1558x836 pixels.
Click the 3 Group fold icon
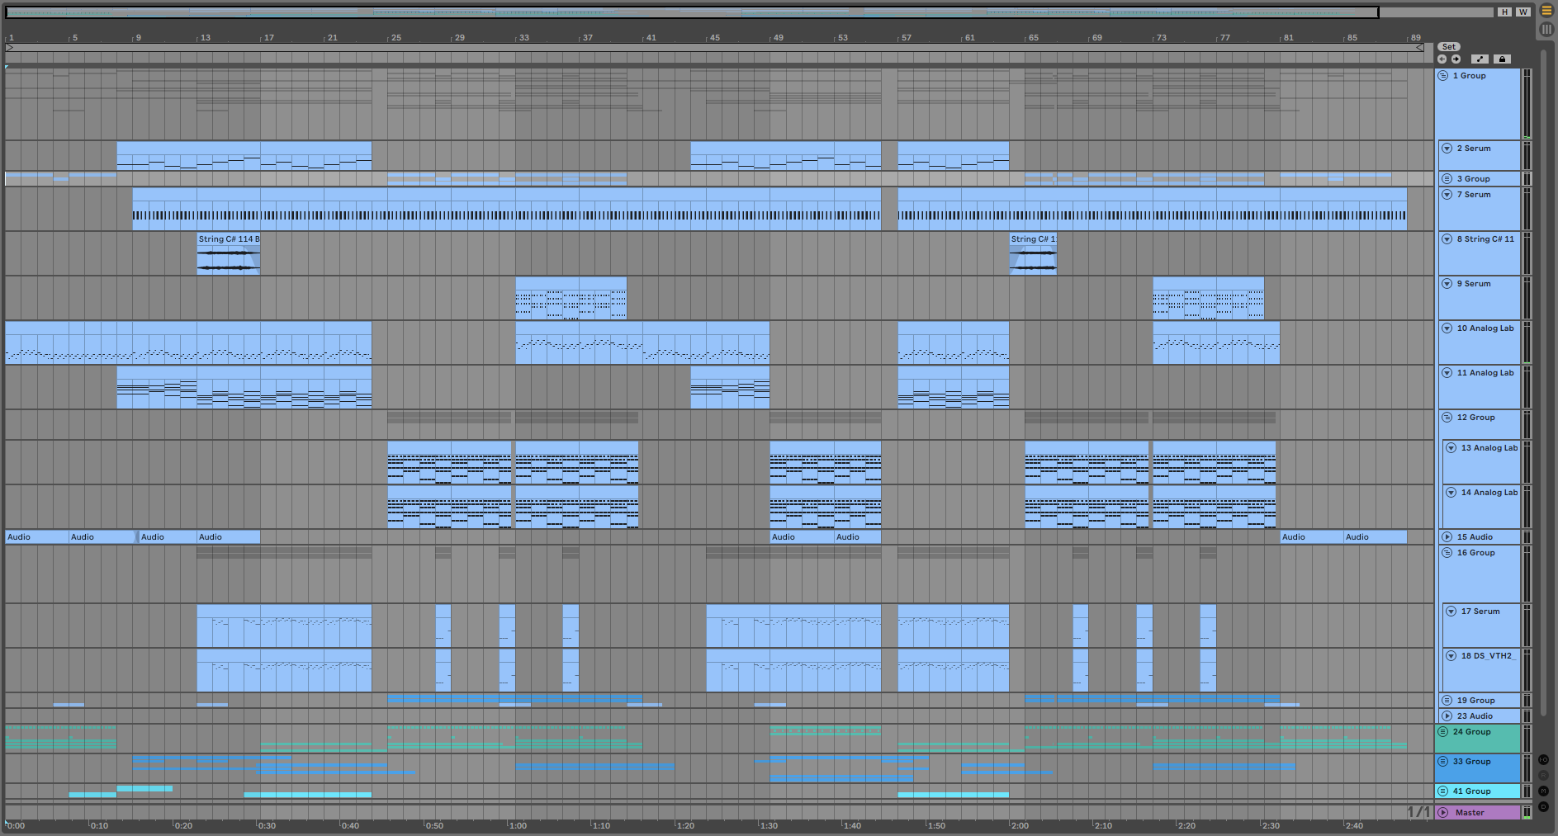[1447, 179]
